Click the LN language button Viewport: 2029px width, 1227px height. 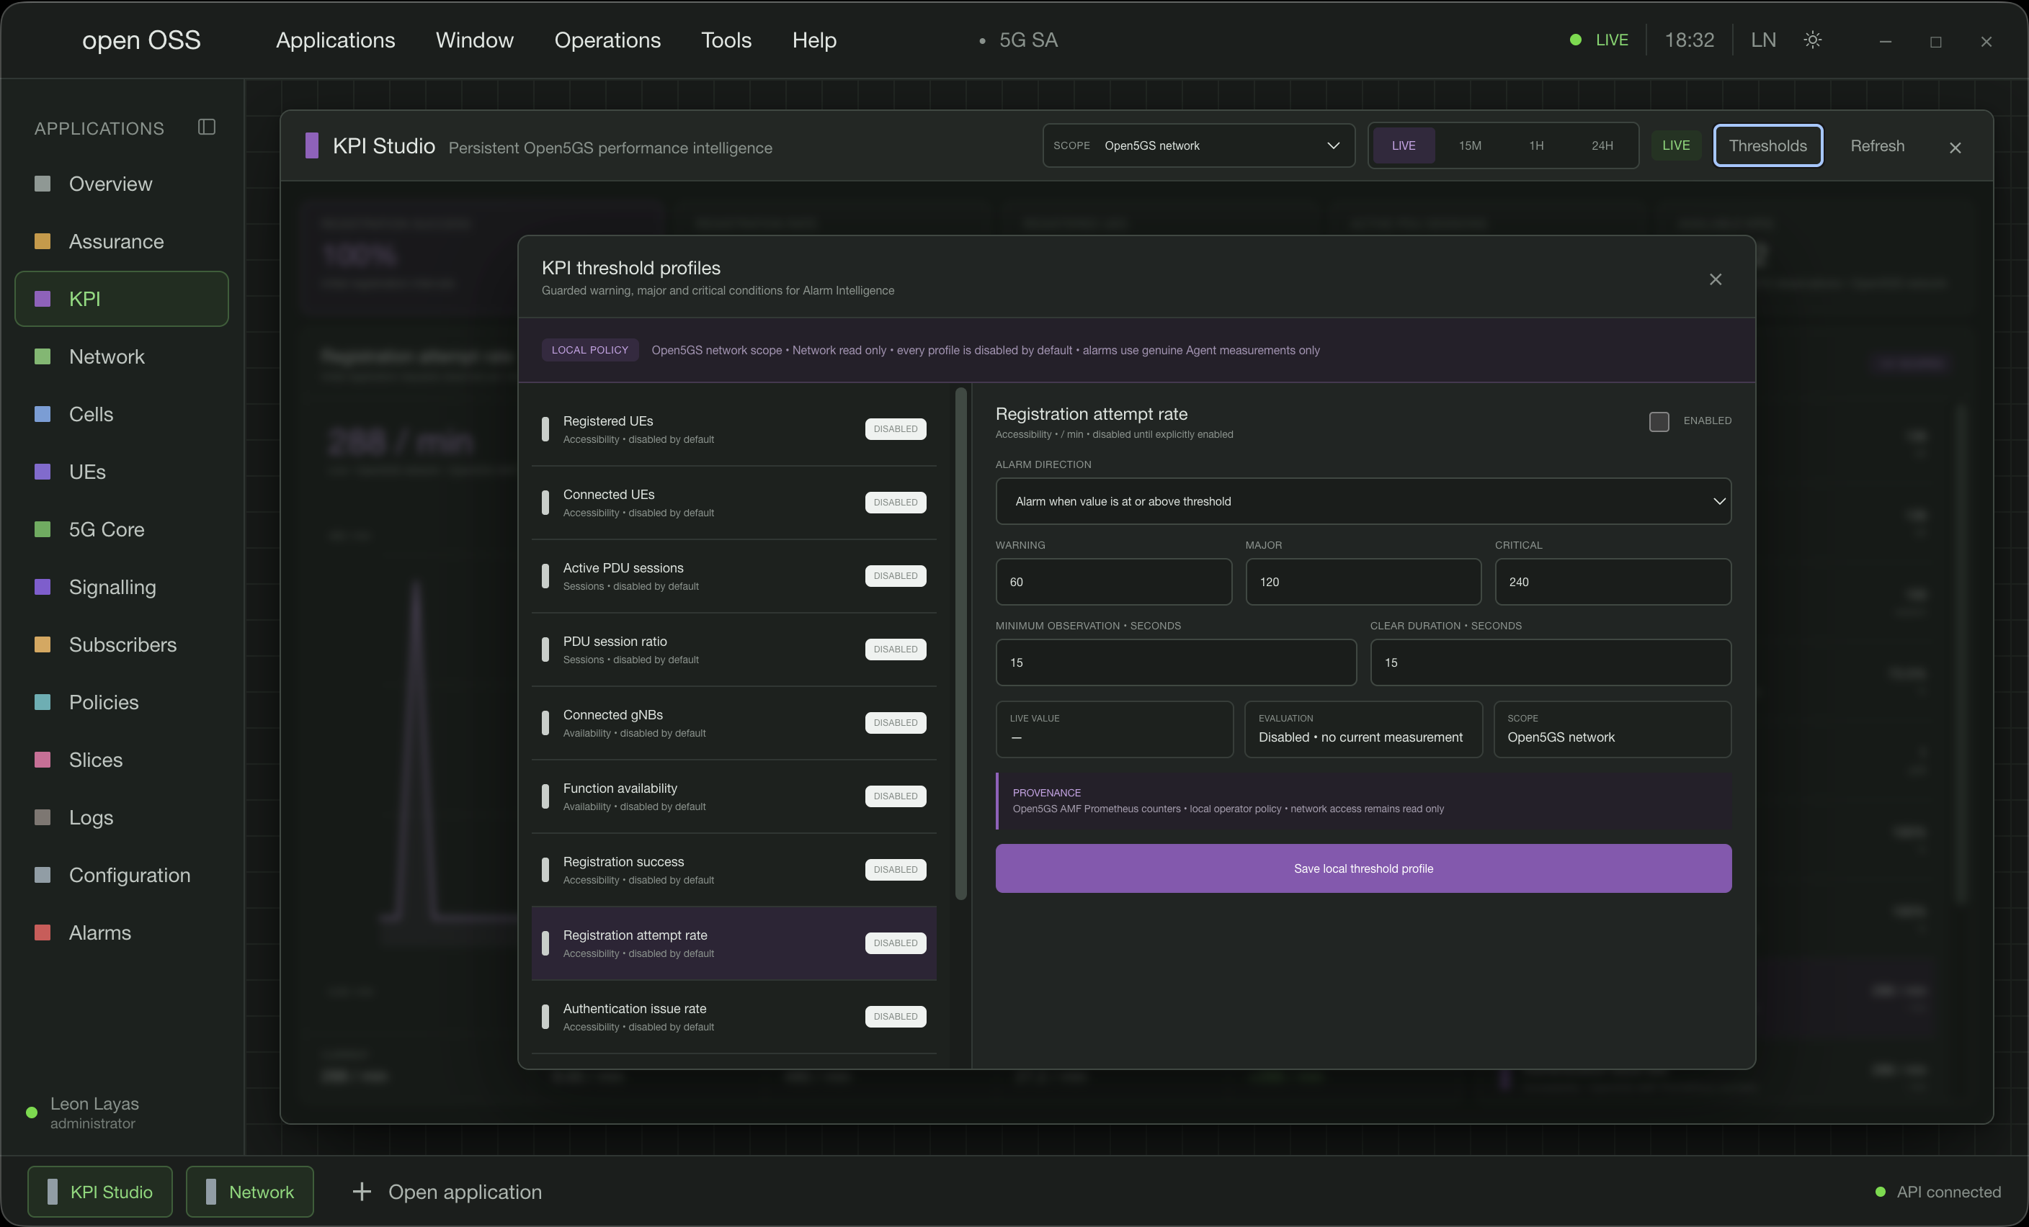1763,40
